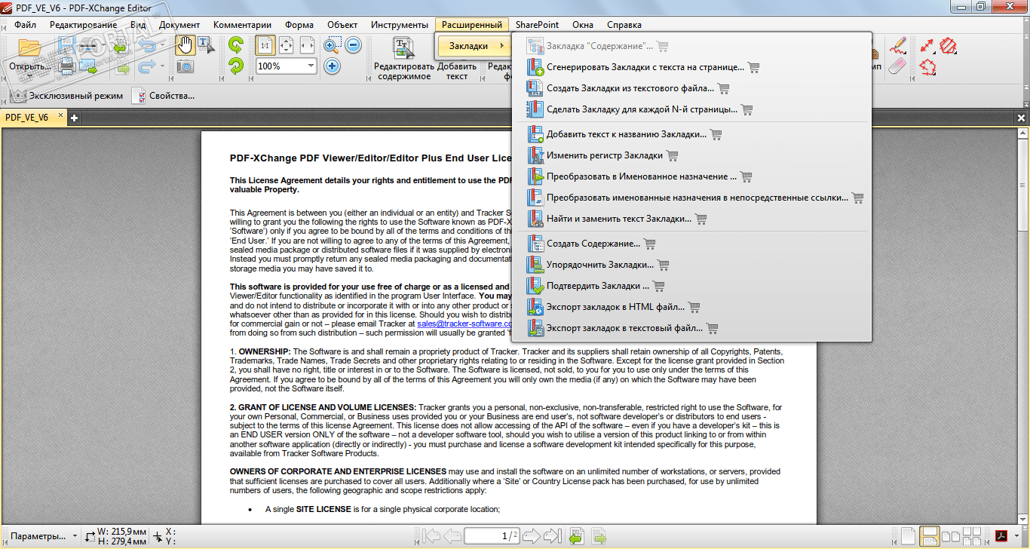
Task: Open the Справка menu
Action: coord(624,25)
